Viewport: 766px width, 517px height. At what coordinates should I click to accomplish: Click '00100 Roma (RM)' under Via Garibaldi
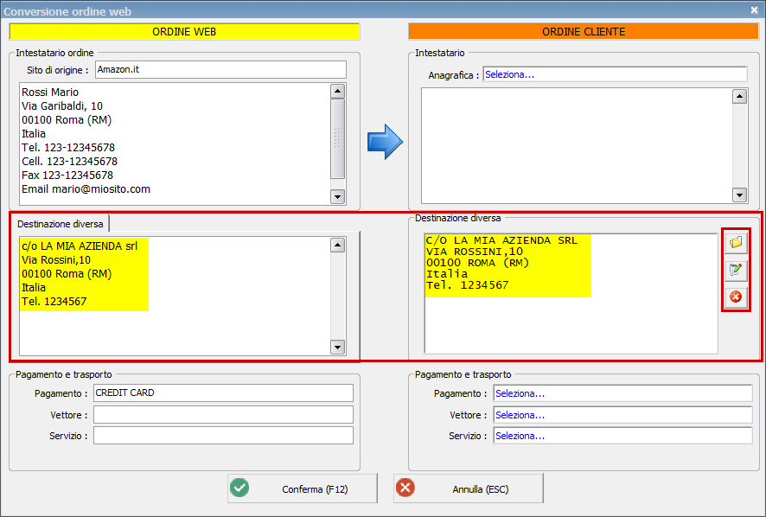pos(67,119)
